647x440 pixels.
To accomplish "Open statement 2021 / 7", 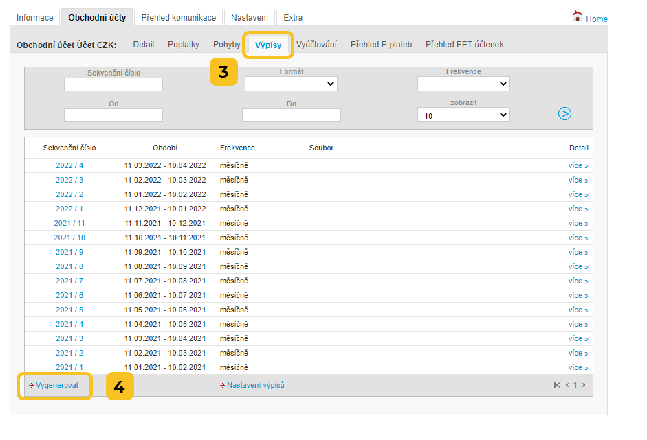I will (x=69, y=281).
